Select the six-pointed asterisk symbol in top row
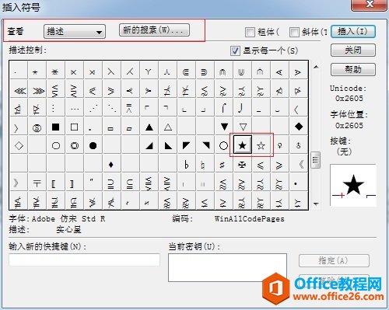Screen dimensions: 389x310 point(54,71)
